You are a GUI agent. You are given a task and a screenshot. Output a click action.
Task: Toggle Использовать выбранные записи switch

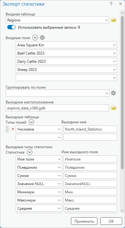click(x=11, y=27)
